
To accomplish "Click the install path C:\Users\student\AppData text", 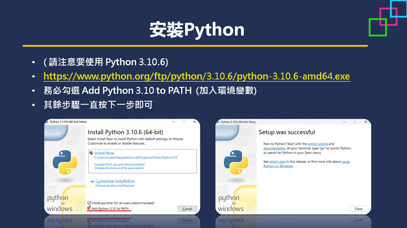I will (x=136, y=158).
